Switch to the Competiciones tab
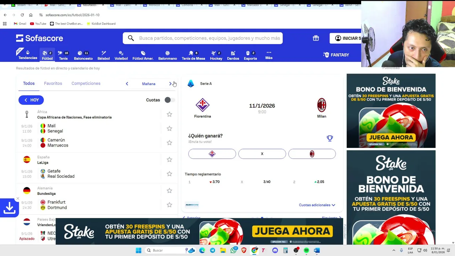Image resolution: width=455 pixels, height=256 pixels. [86, 83]
